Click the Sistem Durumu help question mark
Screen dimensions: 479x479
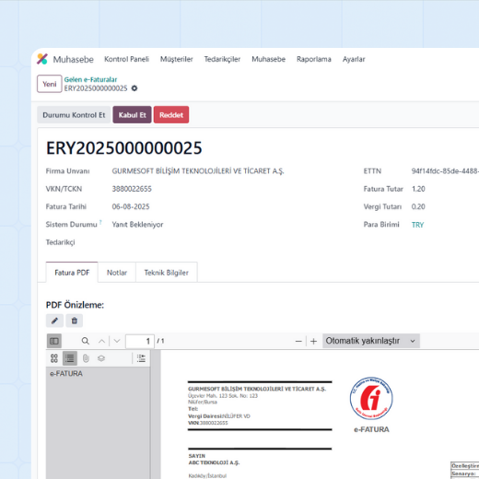100,221
